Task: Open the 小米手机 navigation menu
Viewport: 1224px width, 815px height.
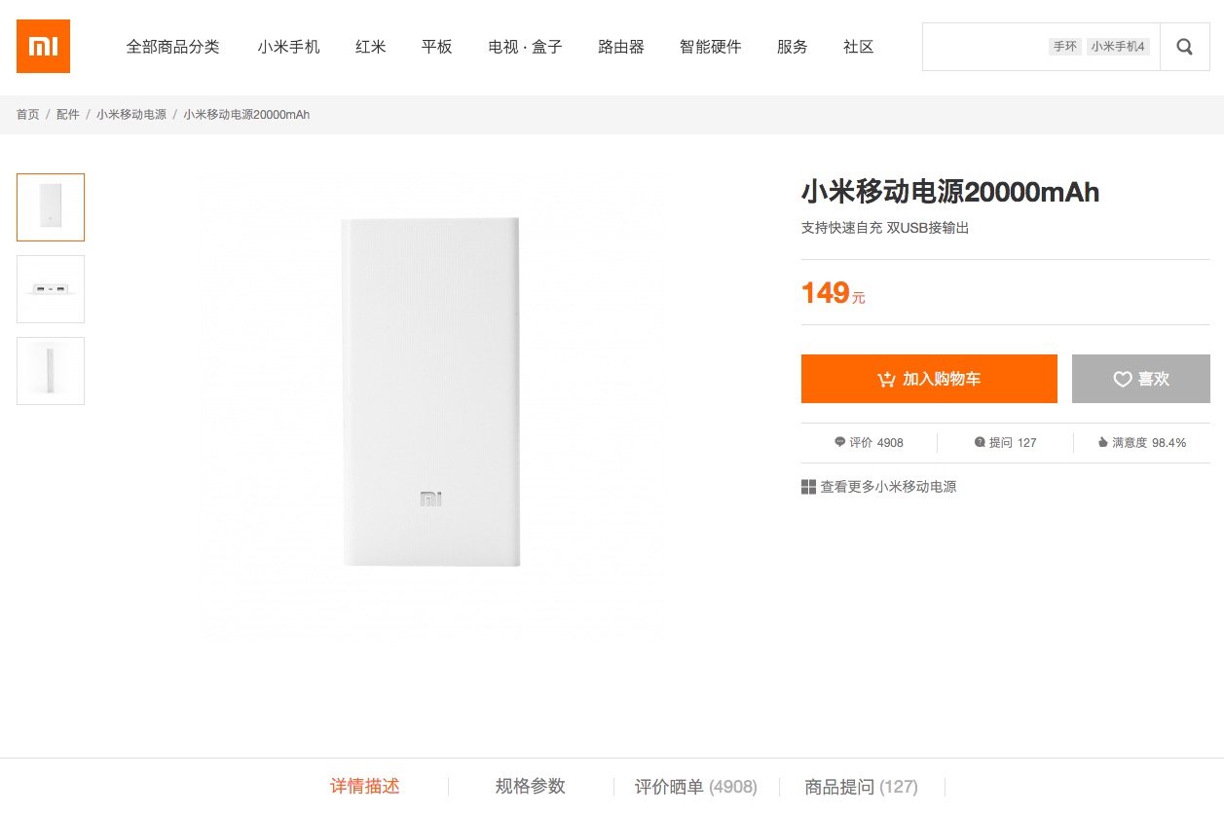Action: pyautogui.click(x=288, y=47)
